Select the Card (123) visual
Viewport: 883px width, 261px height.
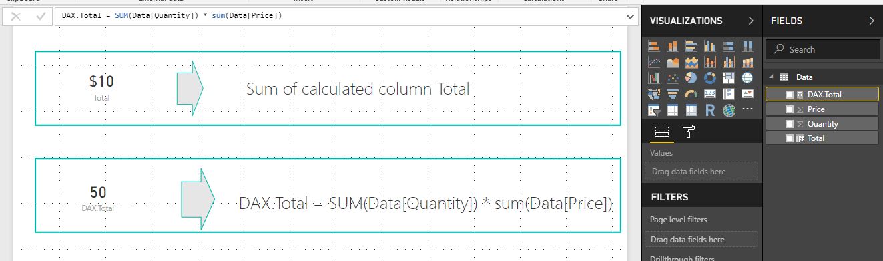(x=710, y=94)
